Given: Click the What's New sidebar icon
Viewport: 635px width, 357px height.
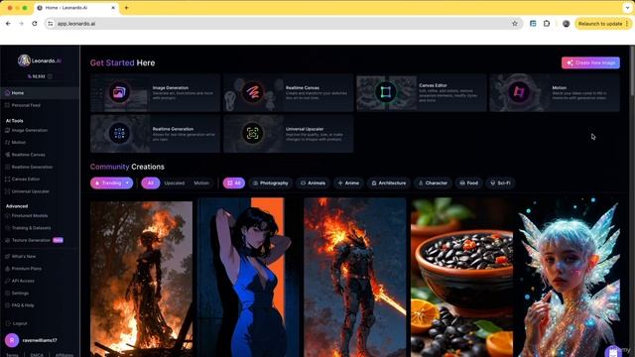Looking at the screenshot, I should (x=7, y=256).
